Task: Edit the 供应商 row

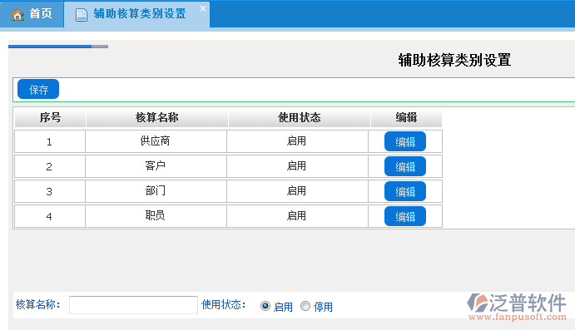Action: (405, 141)
